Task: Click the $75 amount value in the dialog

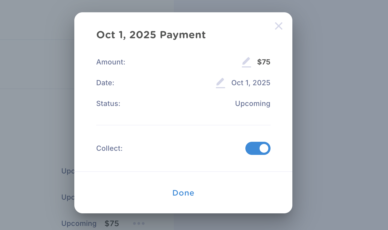Action: [264, 62]
